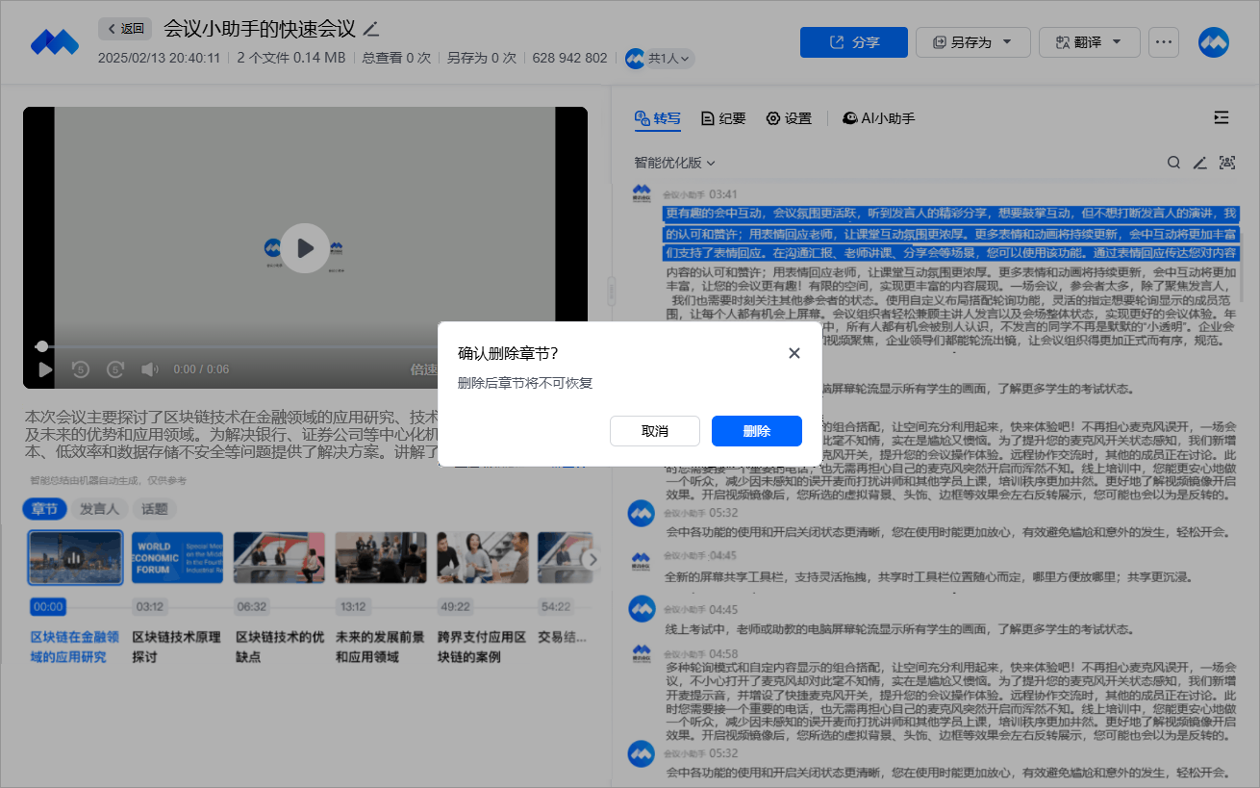Open the WORLD ECONOMIC FORUM chapter thumbnail

(177, 558)
